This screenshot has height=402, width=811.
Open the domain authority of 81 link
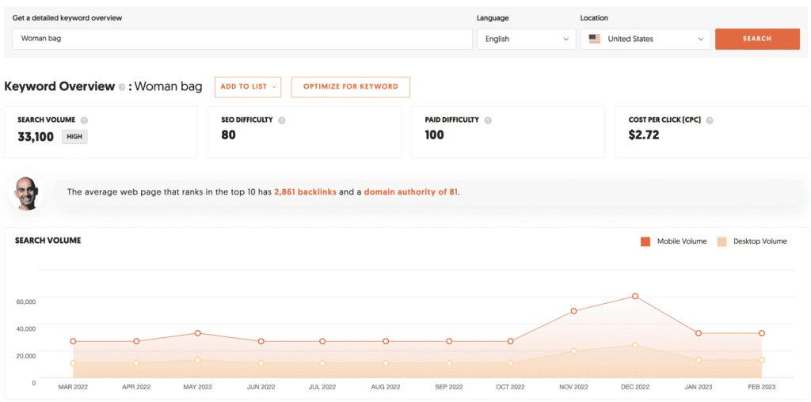point(410,192)
